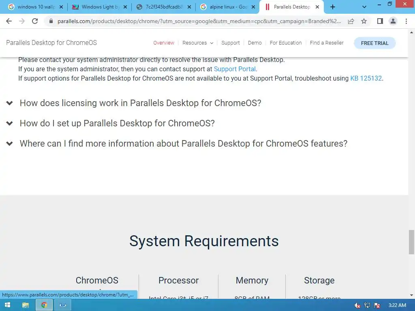Viewport: 415px width, 311px height.
Task: Click the eyes app taskbar icon
Action: point(62,305)
